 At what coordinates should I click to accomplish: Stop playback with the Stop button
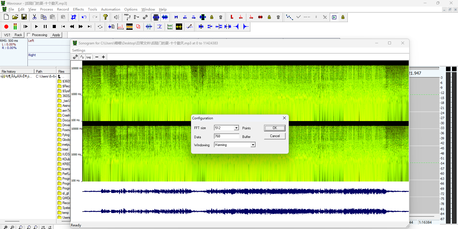pos(54,27)
